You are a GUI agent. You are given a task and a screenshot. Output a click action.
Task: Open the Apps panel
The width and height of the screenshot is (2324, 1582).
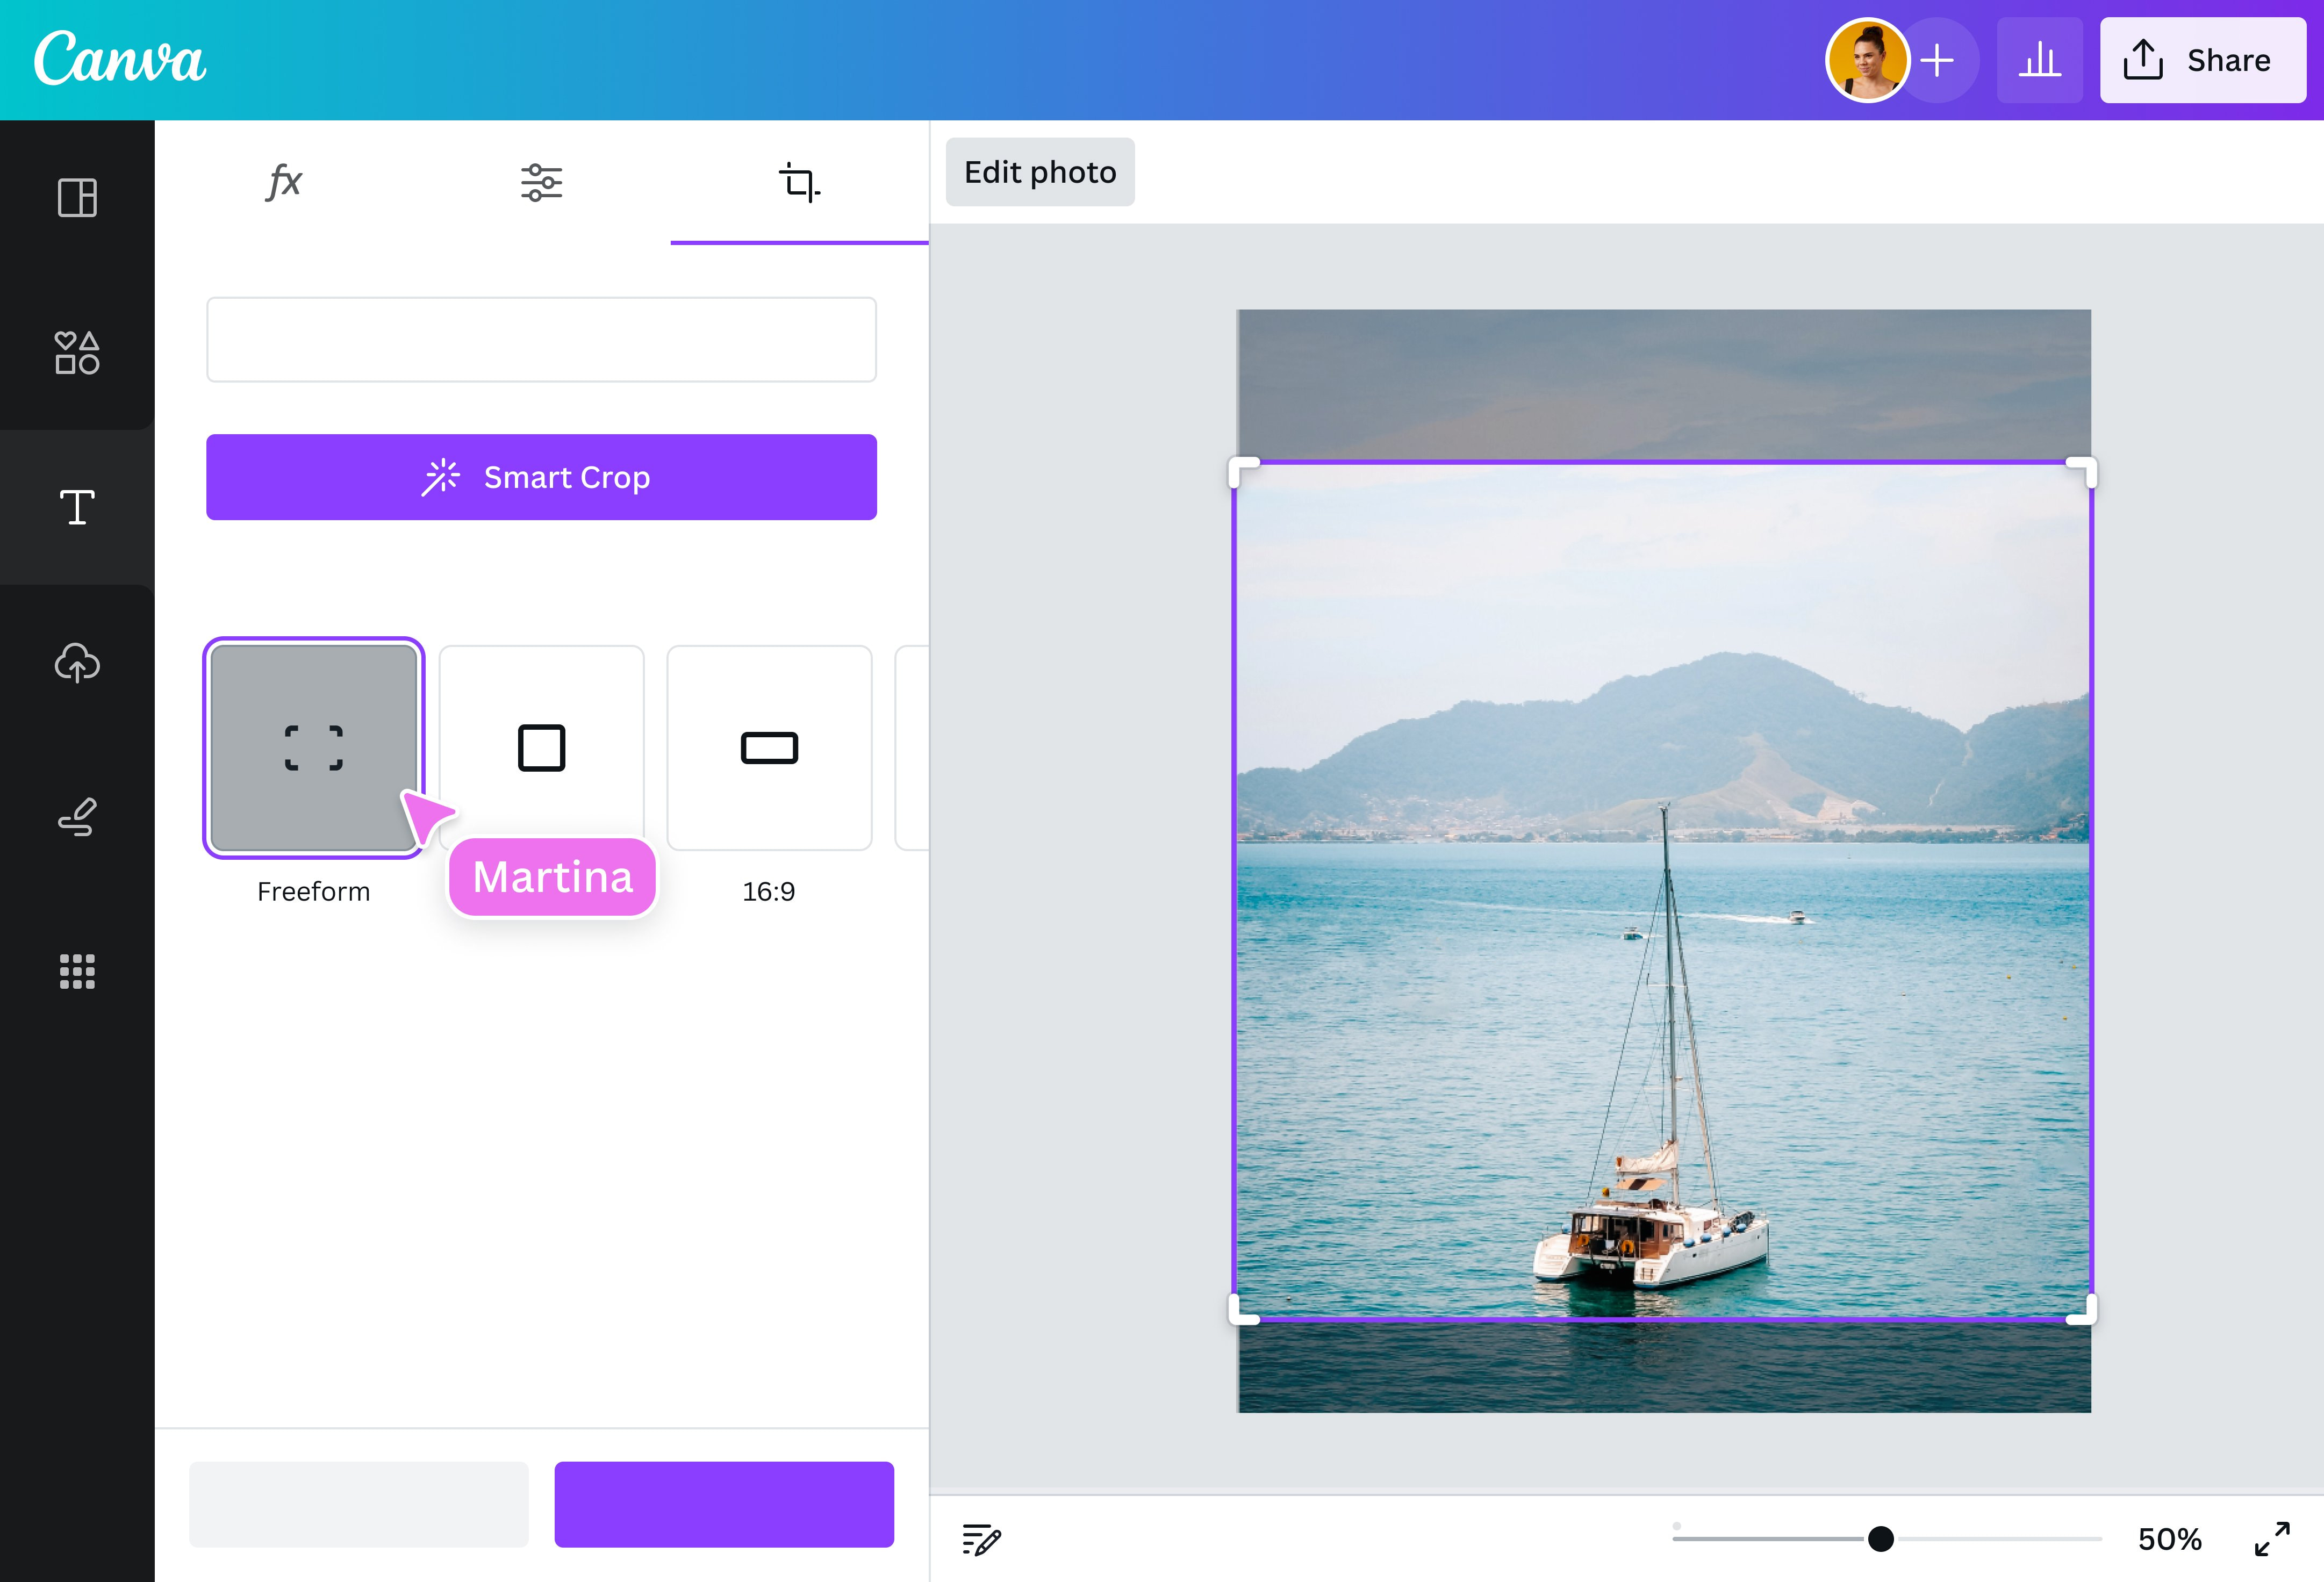(77, 971)
